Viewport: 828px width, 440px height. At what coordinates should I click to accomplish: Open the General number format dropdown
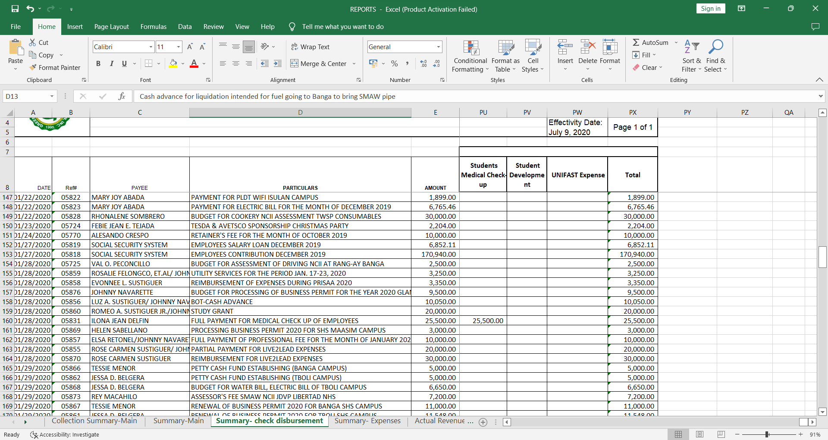coord(439,47)
